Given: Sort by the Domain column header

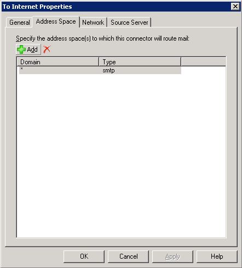Looking at the screenshot, I should 57,62.
